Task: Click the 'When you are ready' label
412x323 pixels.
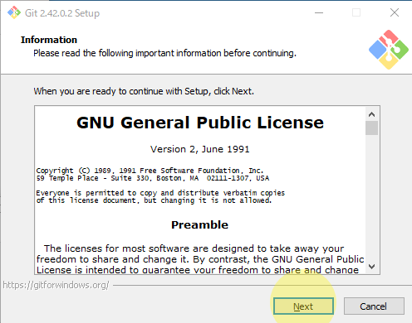Action: pos(144,91)
